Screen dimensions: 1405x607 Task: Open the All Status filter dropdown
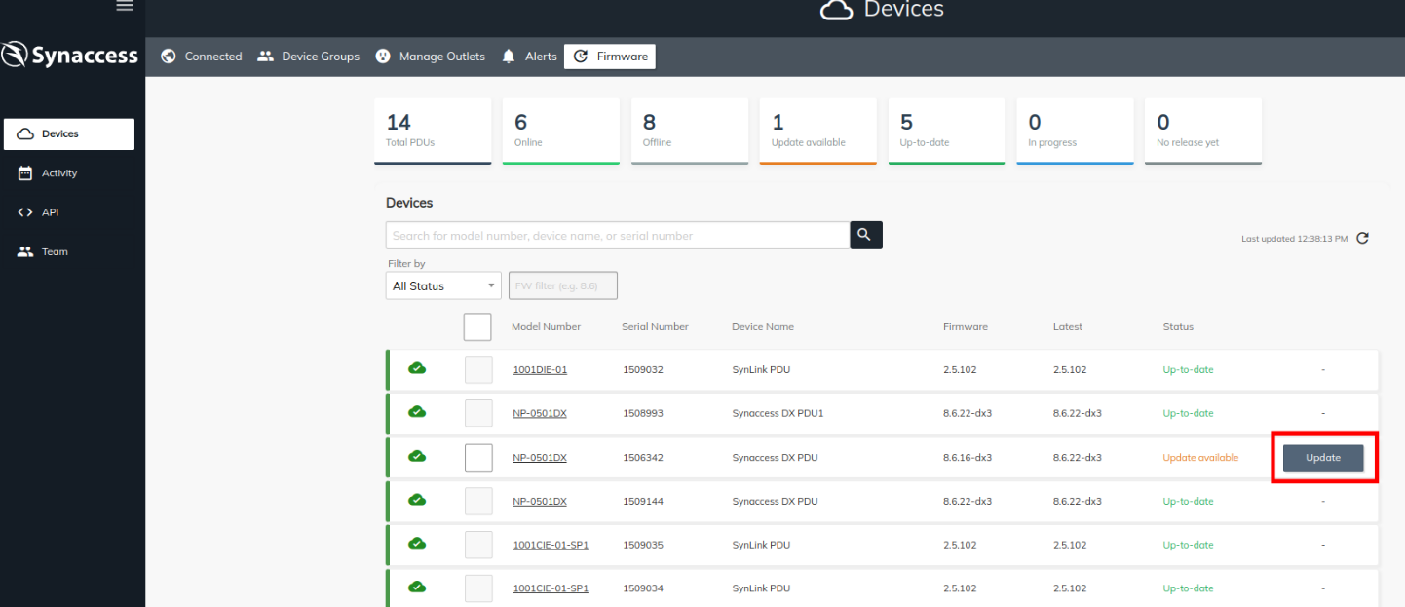443,285
